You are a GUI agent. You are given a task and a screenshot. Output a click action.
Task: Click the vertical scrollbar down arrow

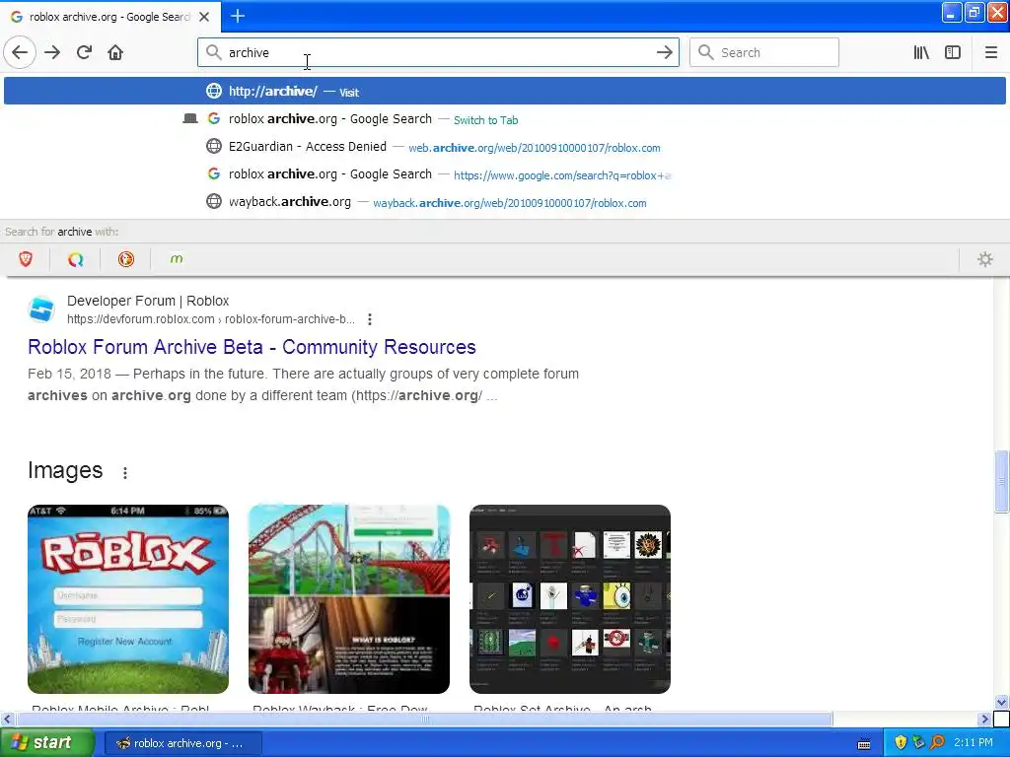pos(1001,702)
